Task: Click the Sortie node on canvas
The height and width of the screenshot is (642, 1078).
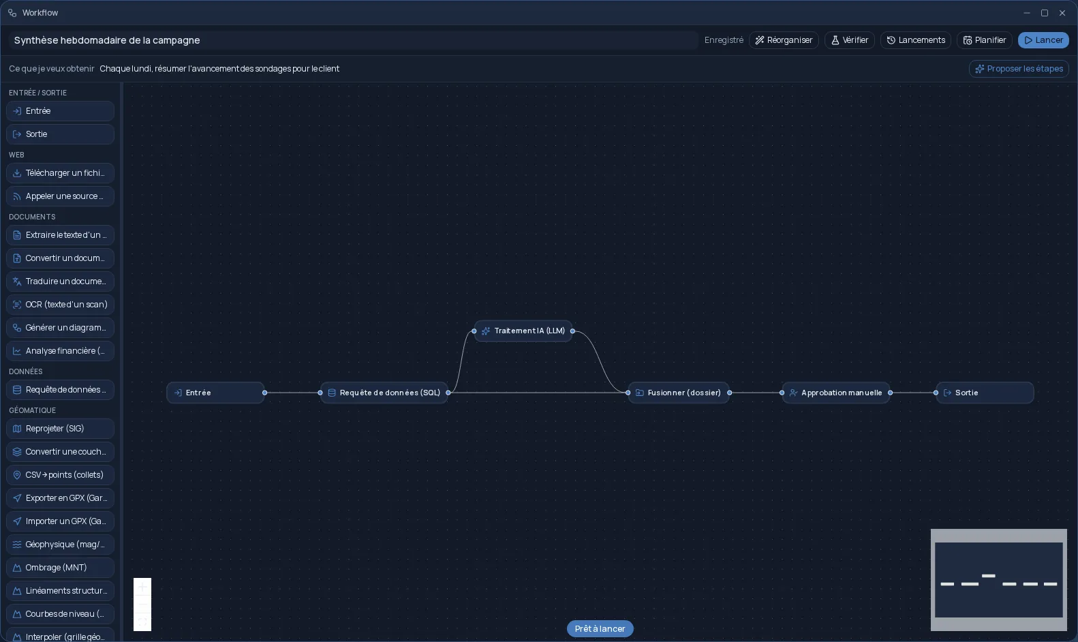Action: pos(985,393)
